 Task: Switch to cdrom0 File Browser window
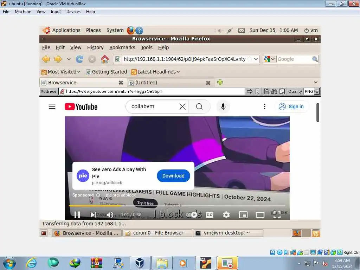tap(157, 233)
